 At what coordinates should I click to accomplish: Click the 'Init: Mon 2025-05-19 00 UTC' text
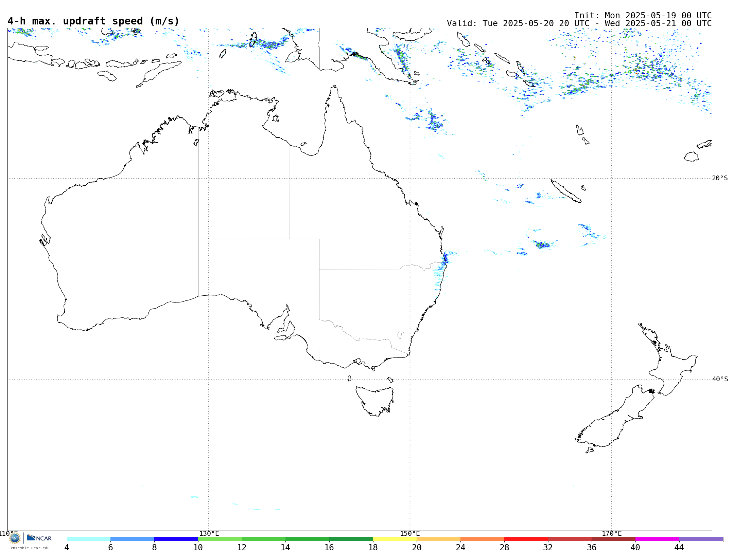[643, 16]
